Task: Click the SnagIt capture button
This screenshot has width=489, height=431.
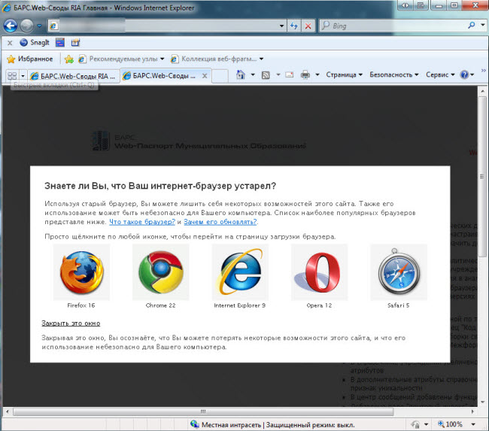Action: [35, 42]
